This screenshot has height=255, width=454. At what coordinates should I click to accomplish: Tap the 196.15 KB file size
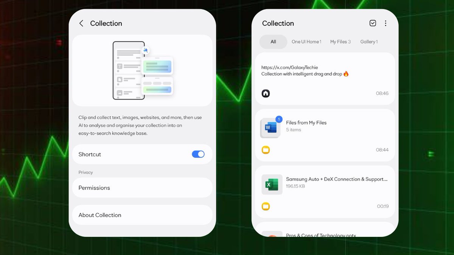click(295, 186)
